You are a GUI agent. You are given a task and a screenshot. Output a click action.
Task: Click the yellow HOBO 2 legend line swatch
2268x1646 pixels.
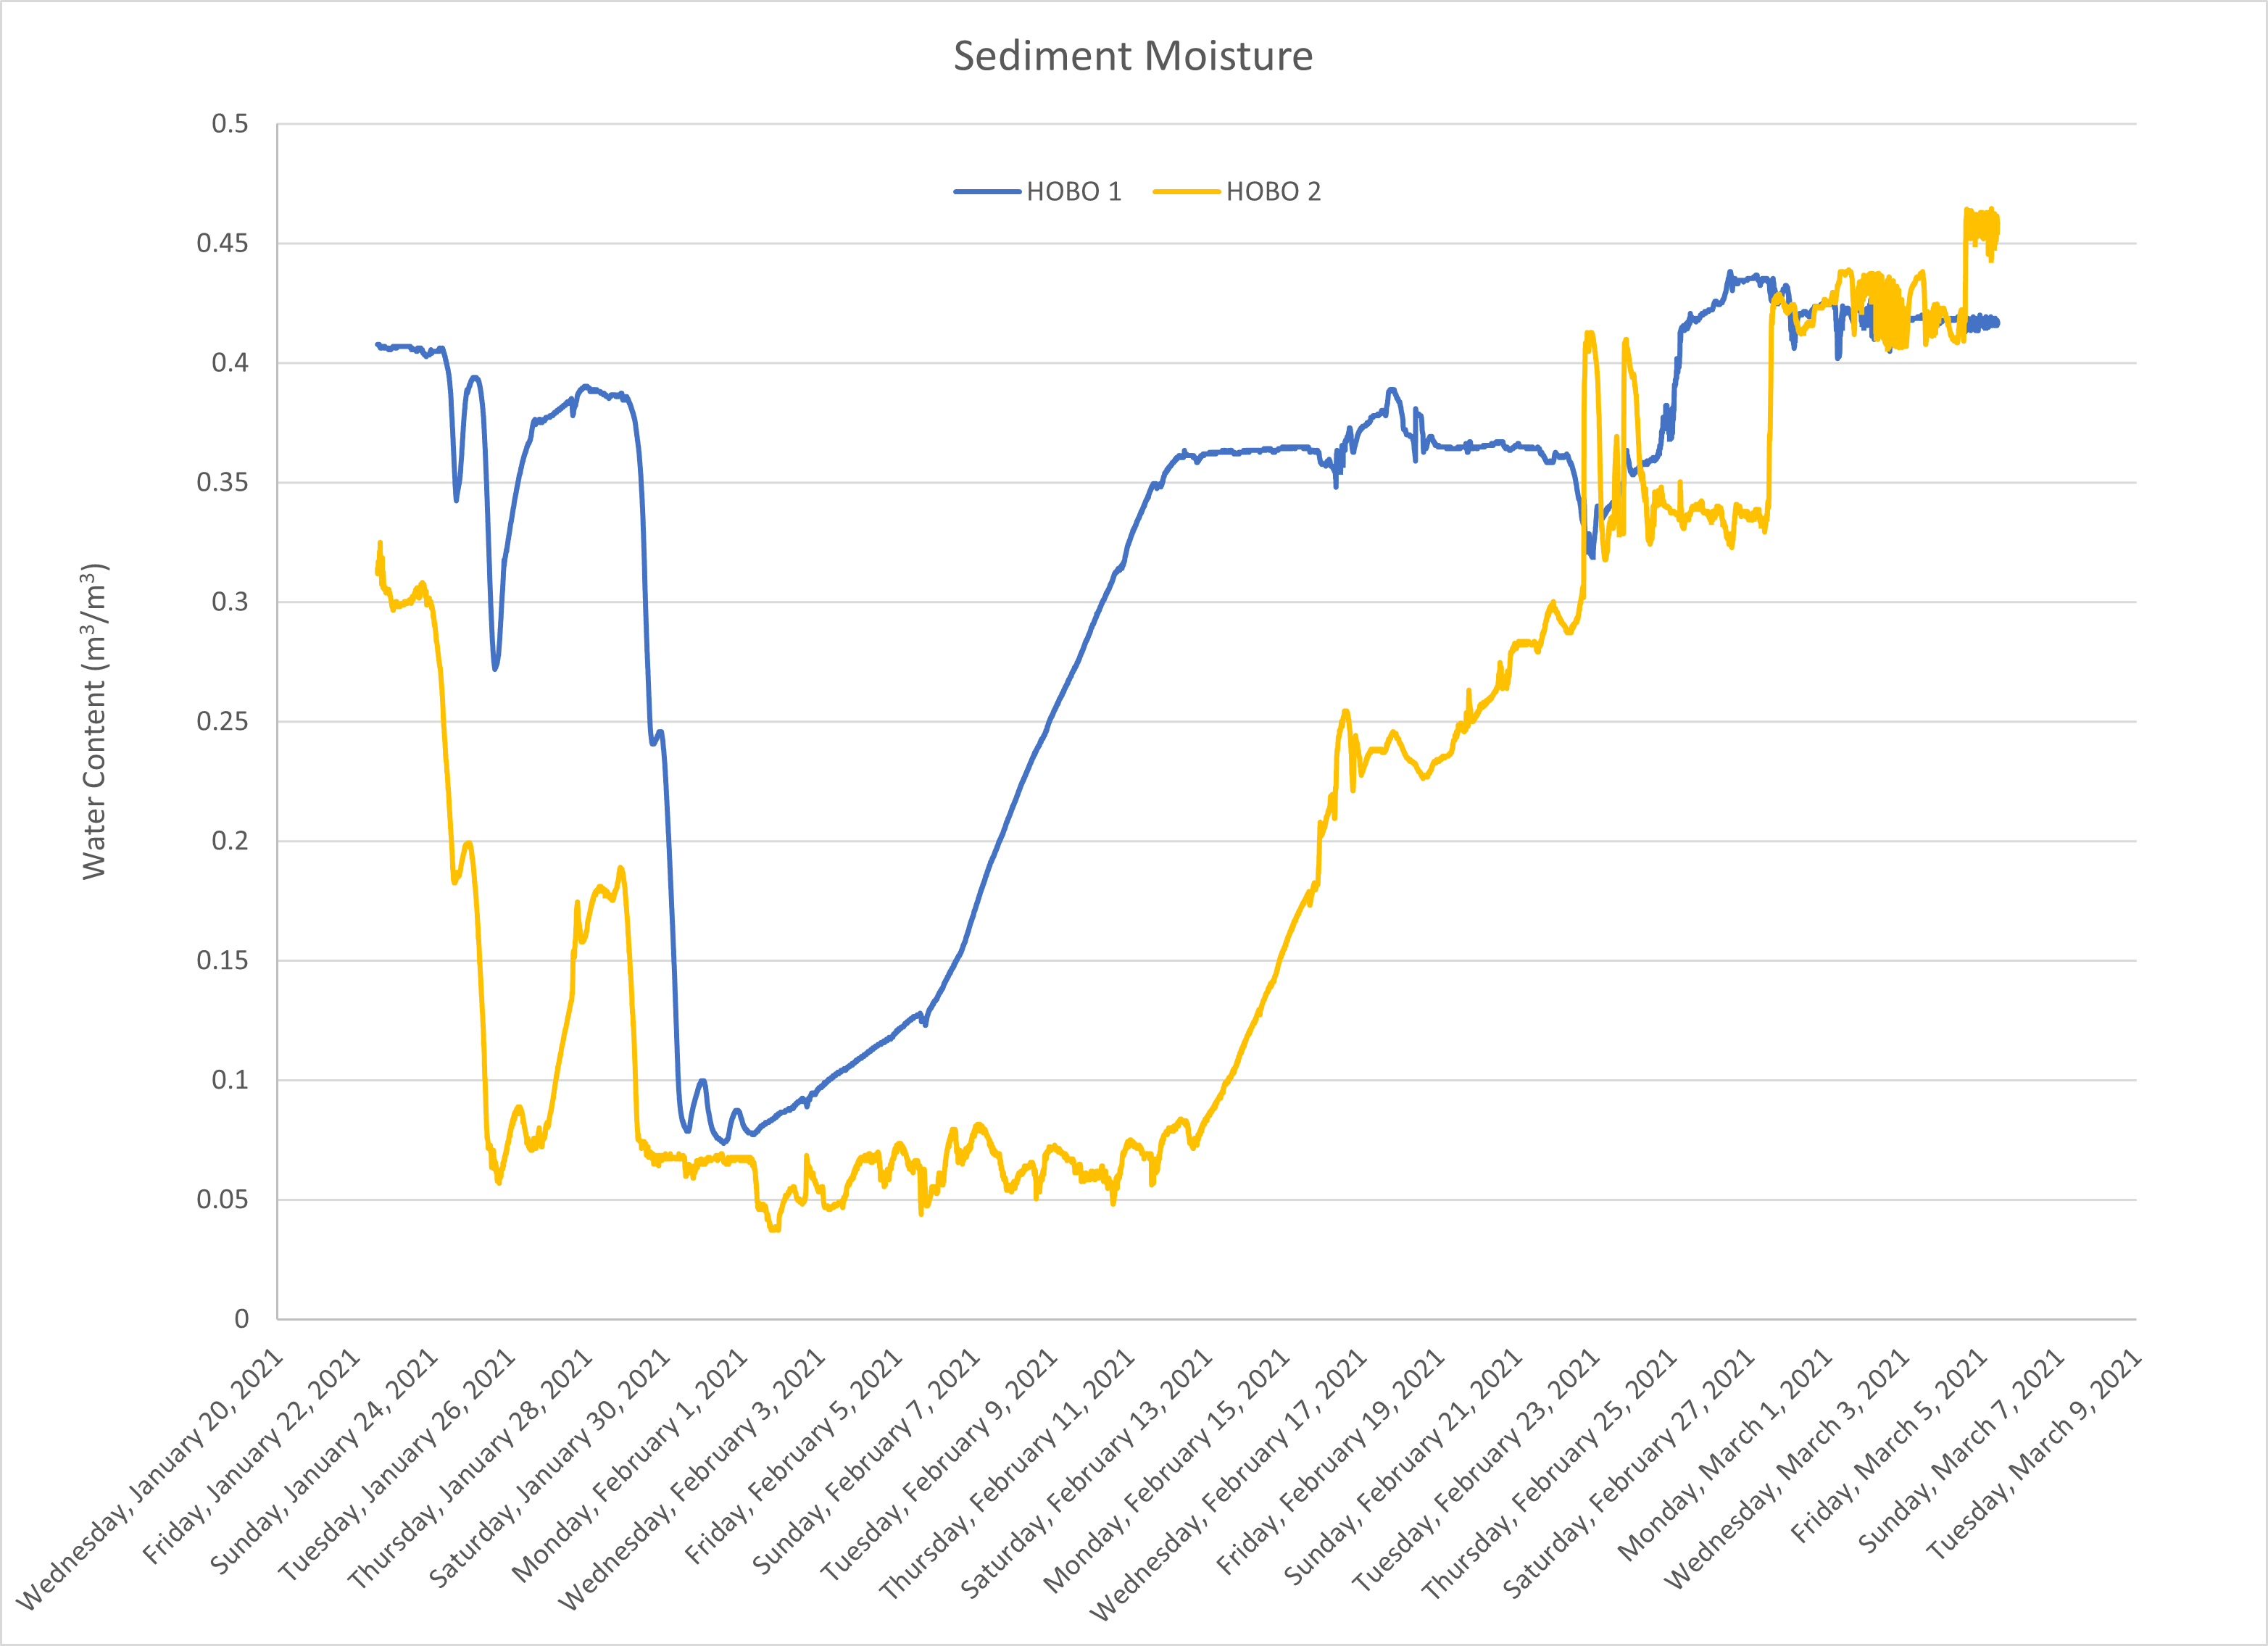pos(1186,192)
